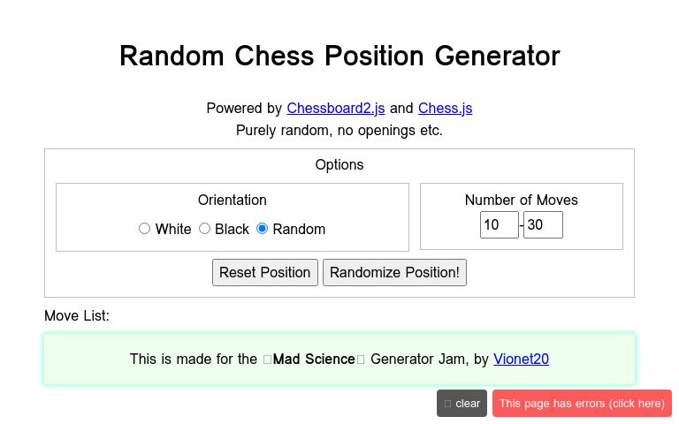Open the Chess.js link
679x424 pixels.
[x=445, y=109]
